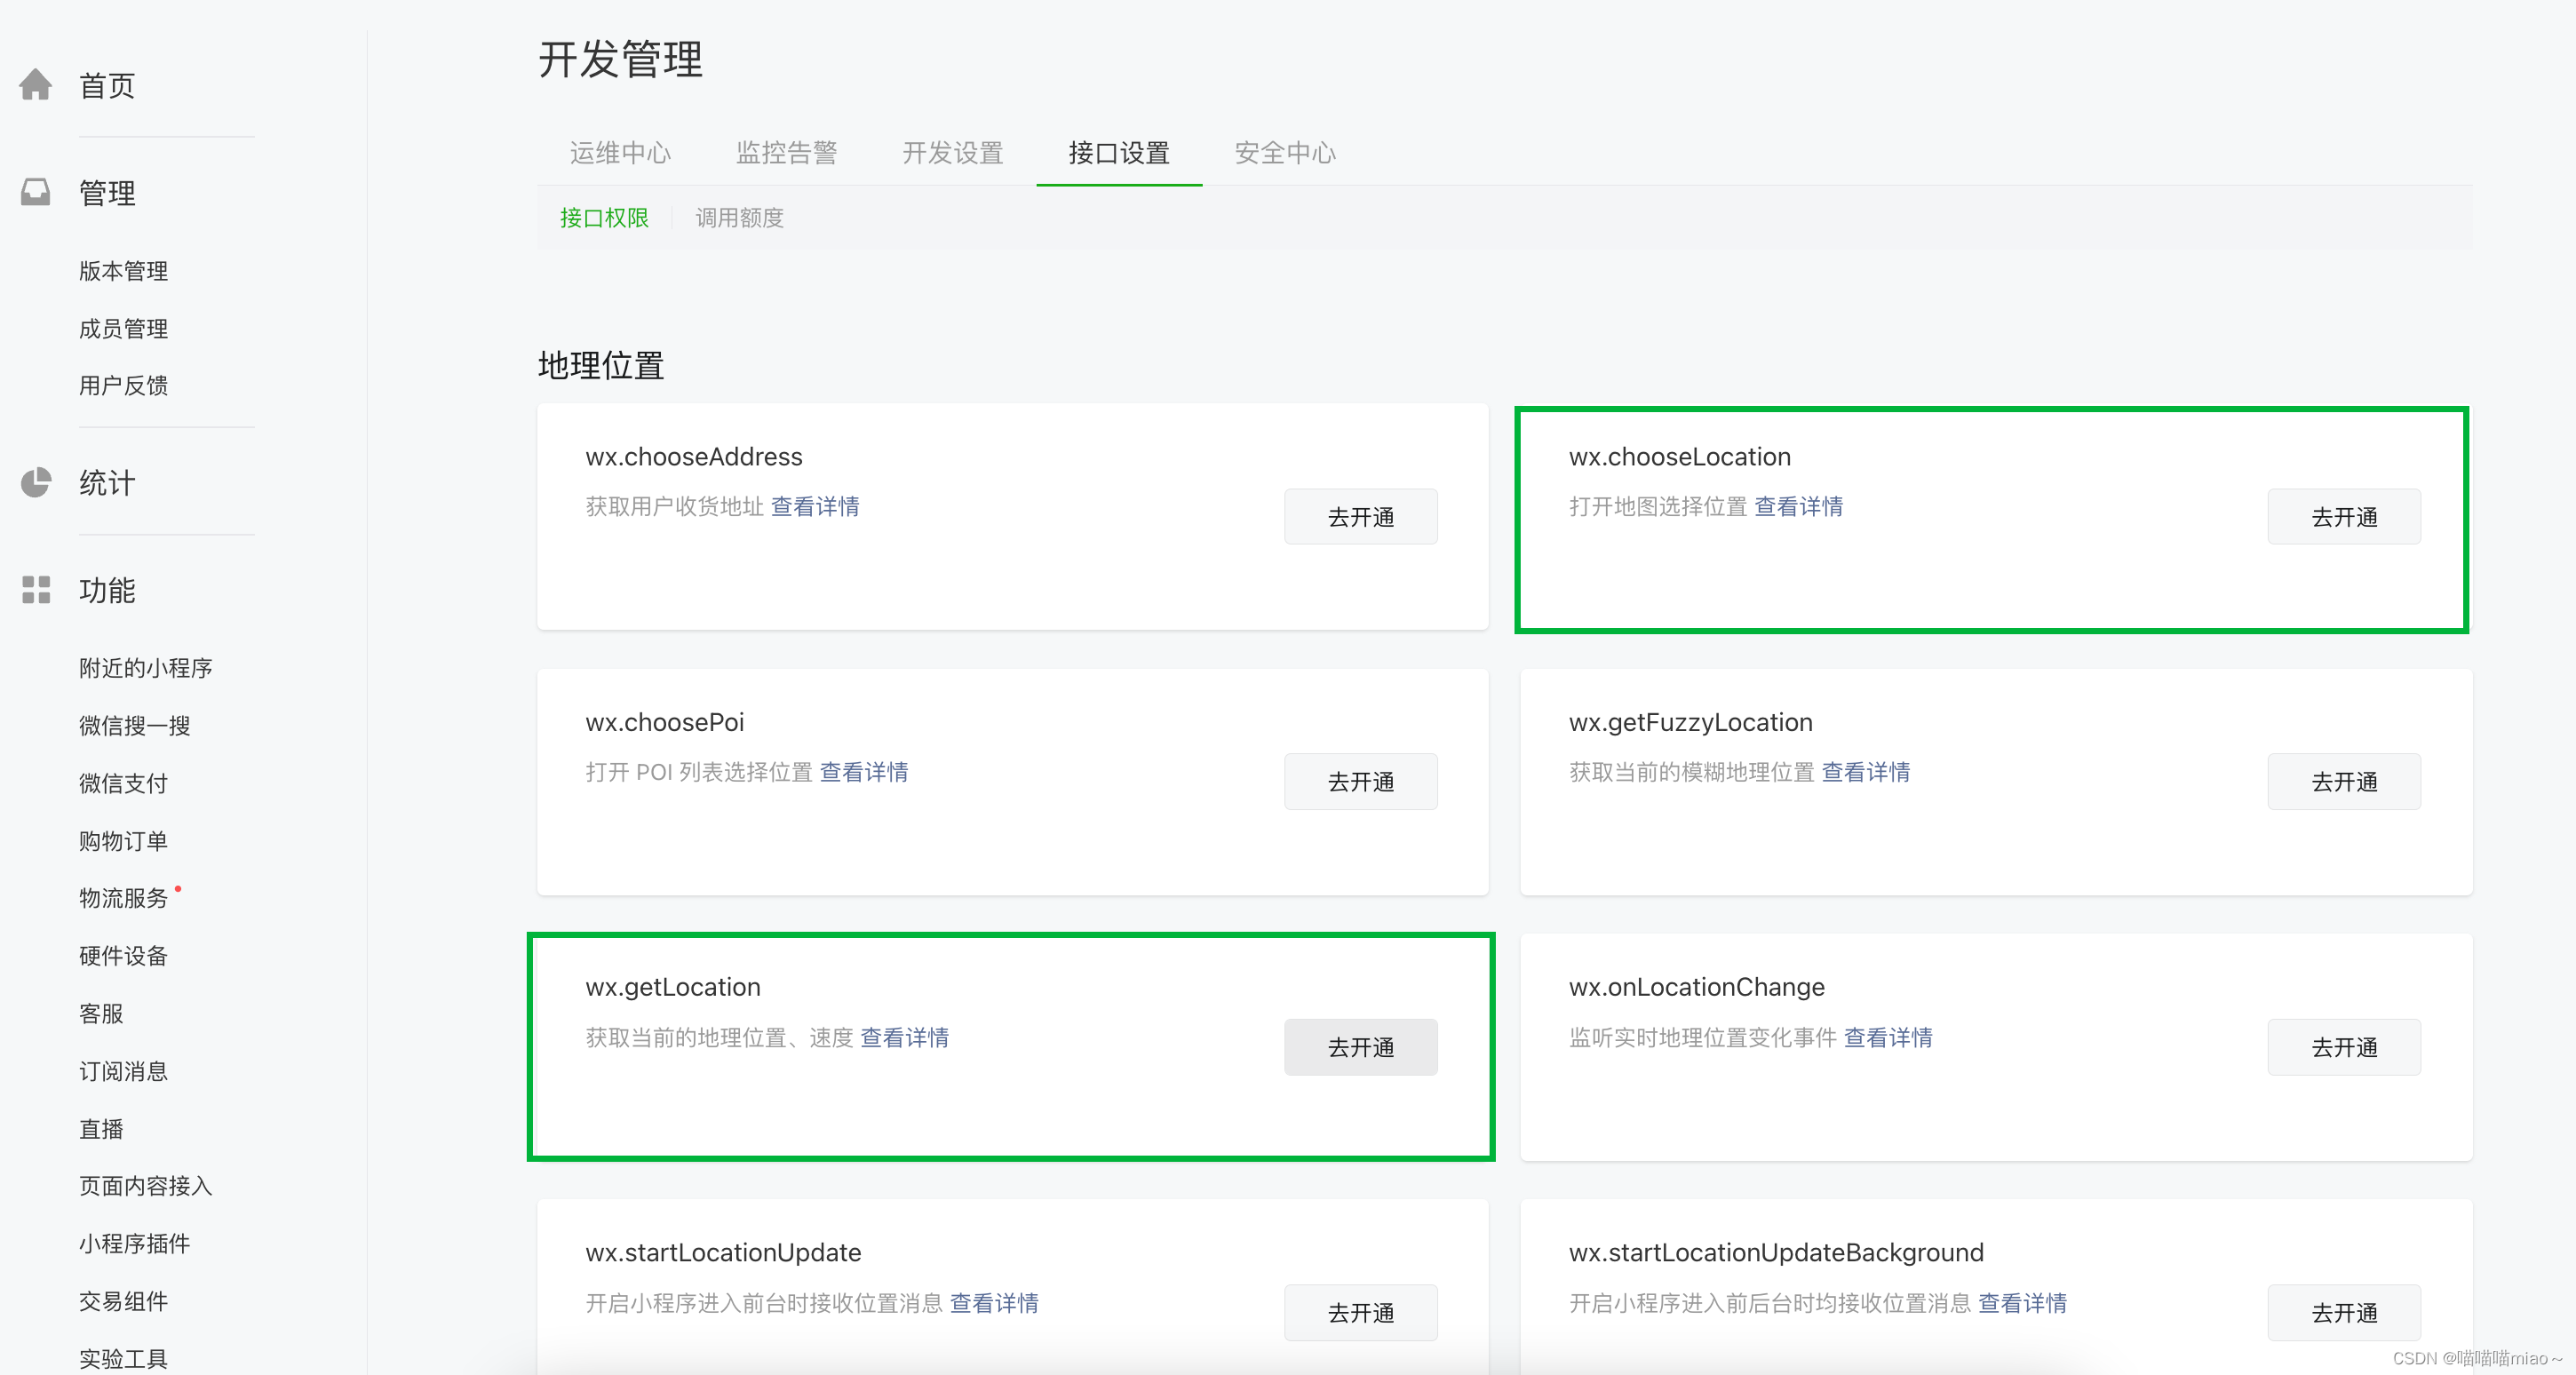Switch to the 运维中心 tab
This screenshot has width=2576, height=1375.
pyautogui.click(x=619, y=152)
